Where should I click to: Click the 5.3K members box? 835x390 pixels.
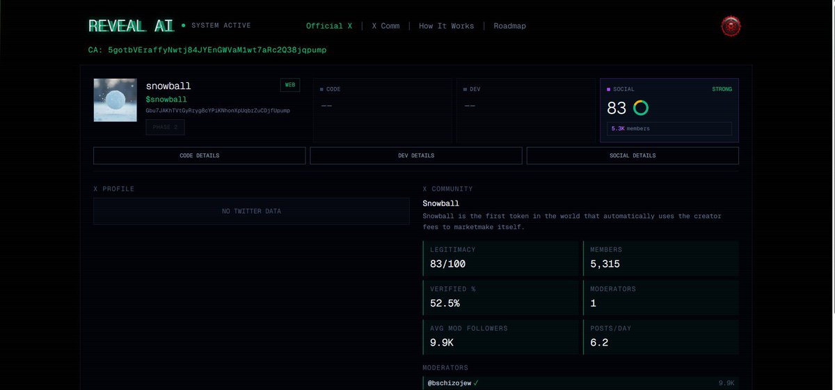coord(669,129)
